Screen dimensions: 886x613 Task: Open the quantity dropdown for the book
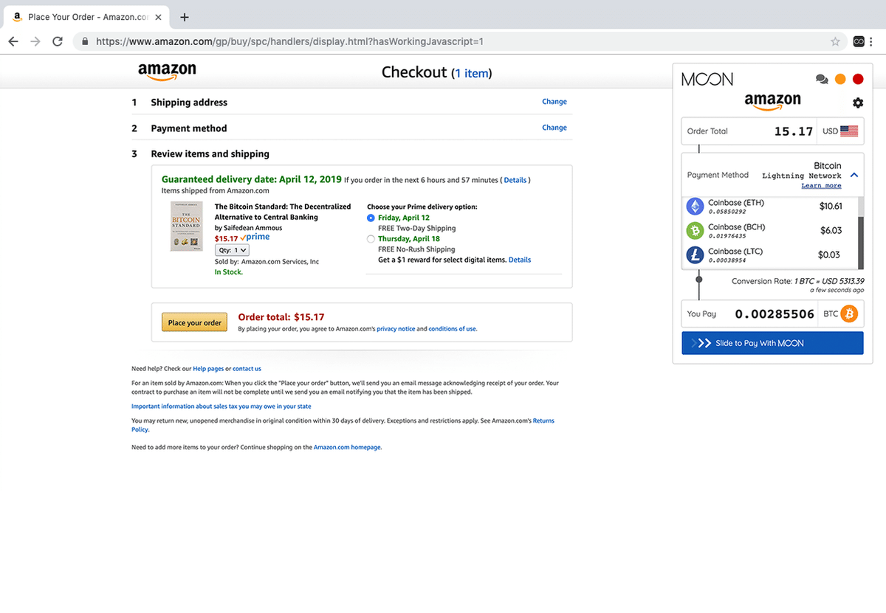click(232, 249)
